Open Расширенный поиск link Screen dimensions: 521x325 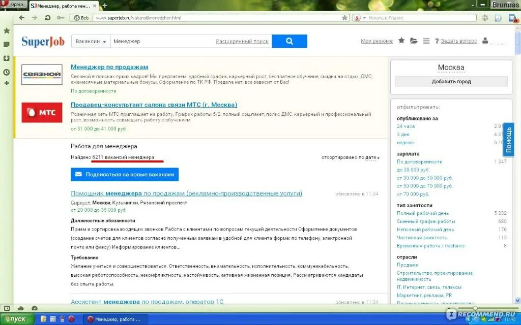coord(242,42)
